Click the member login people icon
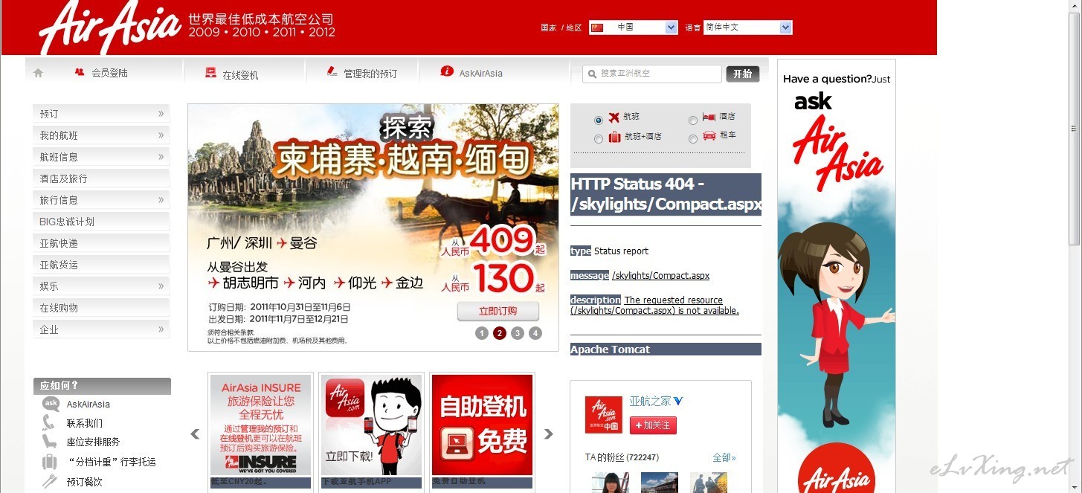The height and width of the screenshot is (493, 1082). click(x=80, y=72)
